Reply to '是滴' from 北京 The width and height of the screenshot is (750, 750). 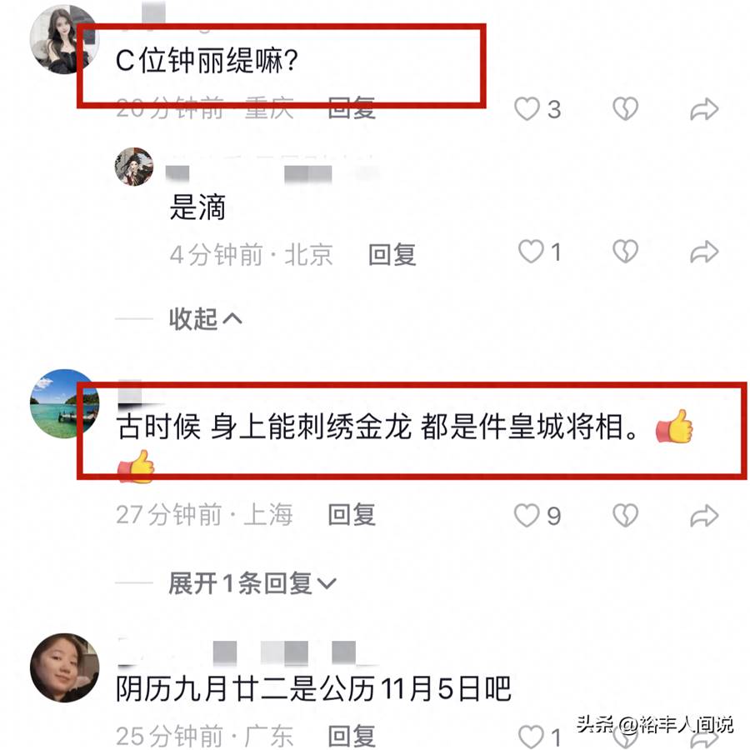pos(392,254)
